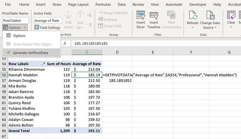Click the Active Field name box

tap(48, 21)
